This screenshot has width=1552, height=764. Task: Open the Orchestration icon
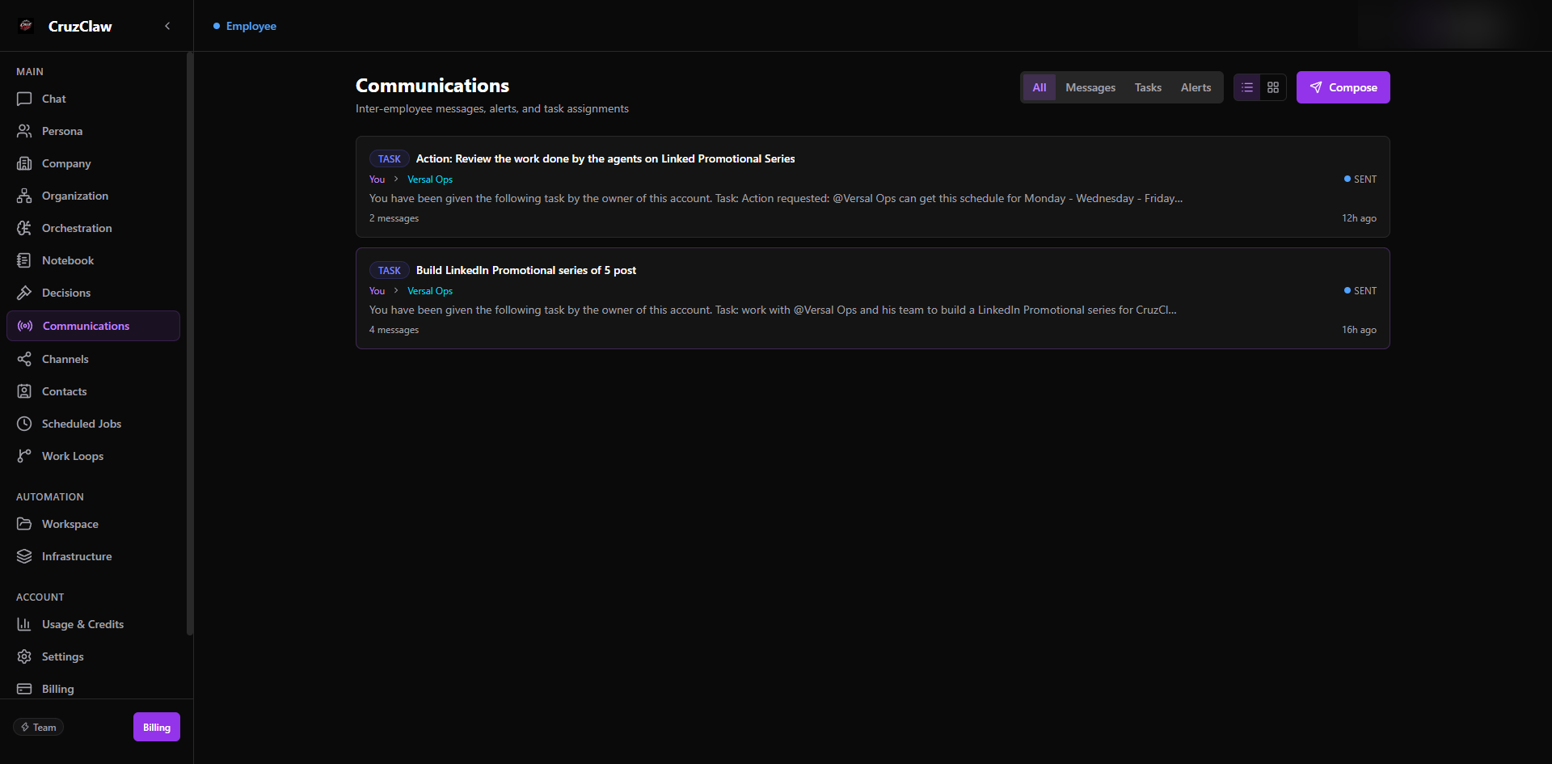click(24, 228)
